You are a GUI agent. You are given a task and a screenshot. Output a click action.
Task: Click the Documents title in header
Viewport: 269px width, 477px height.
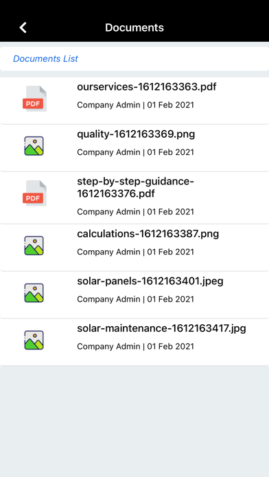pyautogui.click(x=134, y=27)
